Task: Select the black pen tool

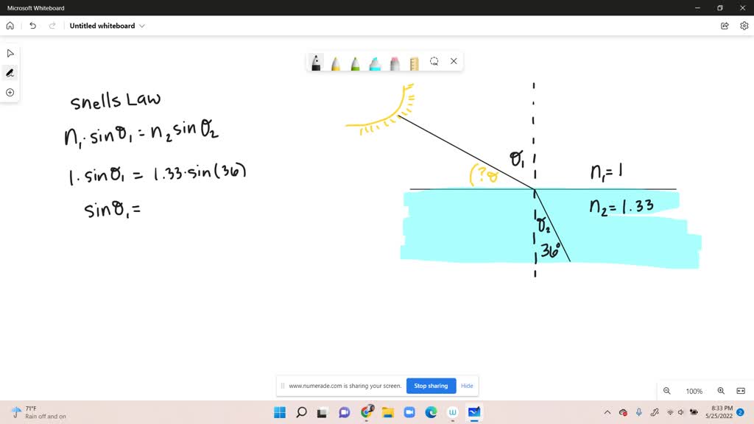Action: pos(317,63)
